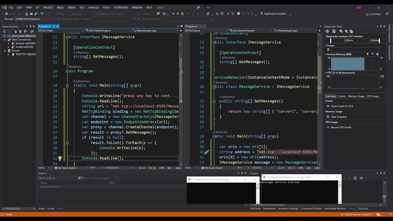Viewport: 393px width, 221px height.
Task: Click the Show Events icon under Events
Action: point(328,106)
